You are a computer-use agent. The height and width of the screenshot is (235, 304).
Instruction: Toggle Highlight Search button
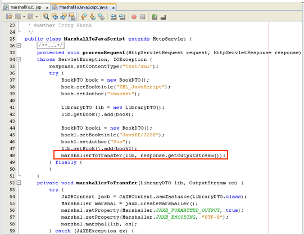(x=72, y=17)
